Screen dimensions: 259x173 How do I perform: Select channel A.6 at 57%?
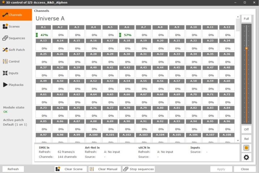[127, 32]
